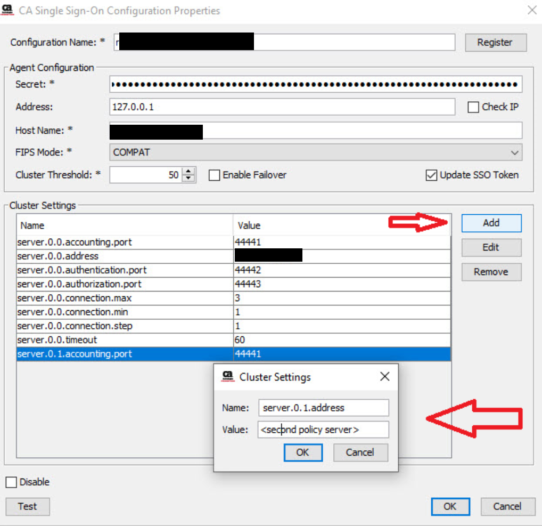Select row server.0.0.connection.step
This screenshot has width=542, height=526.
click(x=234, y=326)
